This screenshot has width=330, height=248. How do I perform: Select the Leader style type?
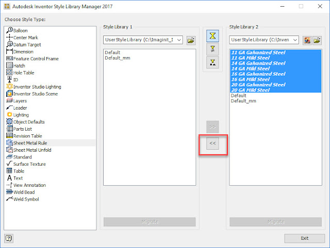[x=16, y=108]
